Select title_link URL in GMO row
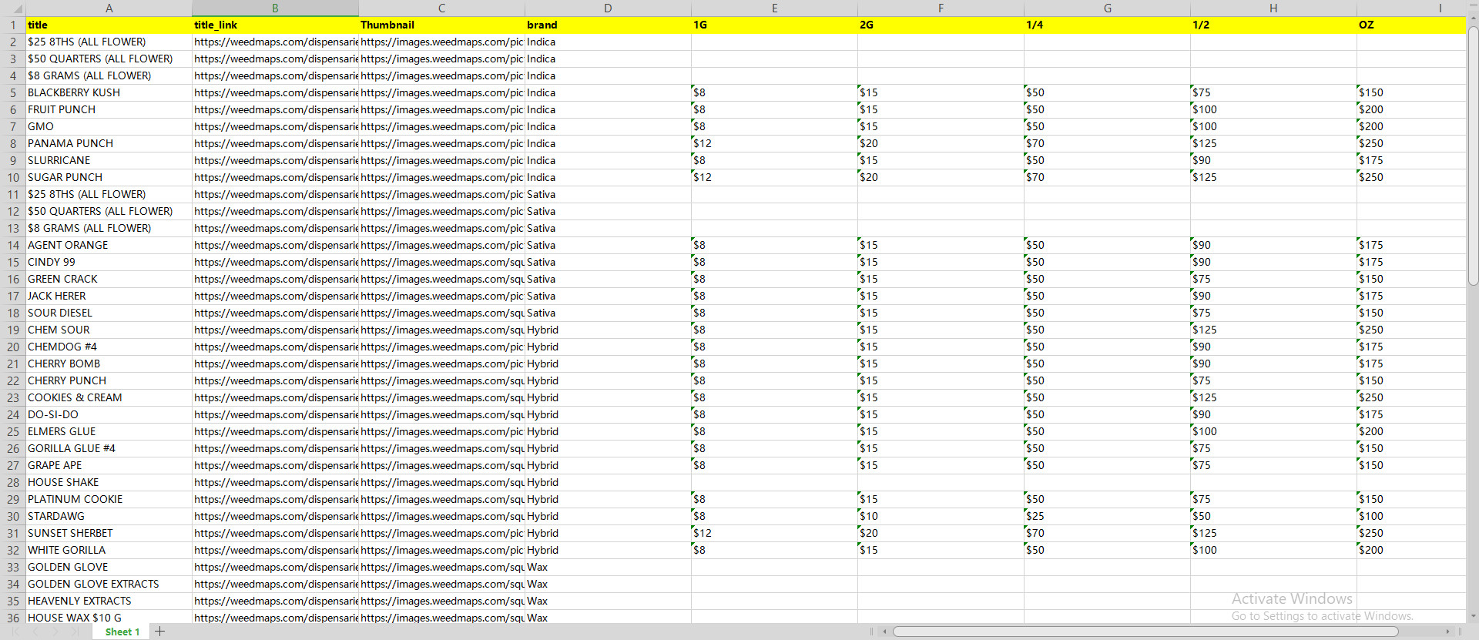1479x640 pixels. 275,126
